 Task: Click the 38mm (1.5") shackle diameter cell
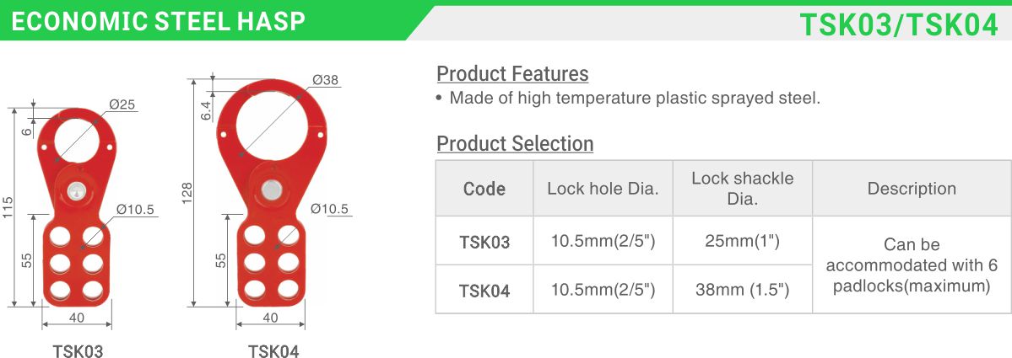point(742,291)
